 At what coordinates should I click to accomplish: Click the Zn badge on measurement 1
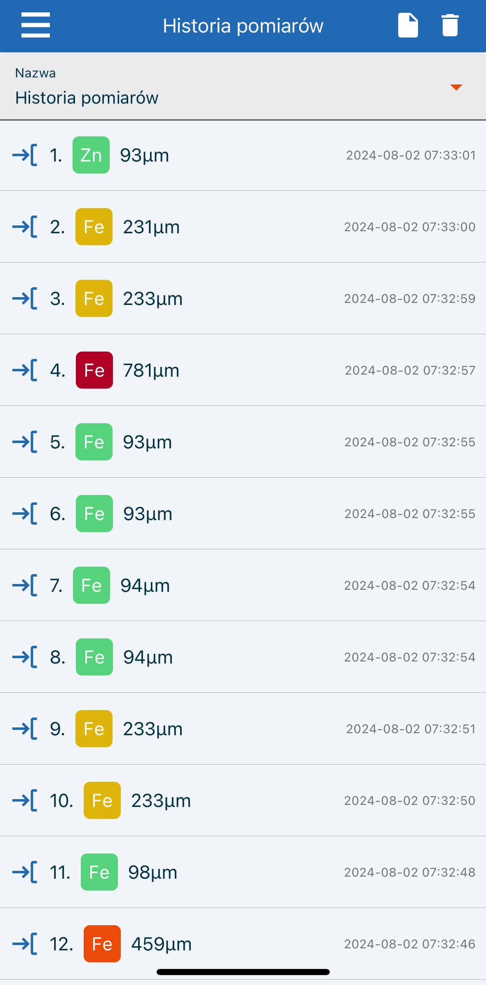click(x=91, y=155)
